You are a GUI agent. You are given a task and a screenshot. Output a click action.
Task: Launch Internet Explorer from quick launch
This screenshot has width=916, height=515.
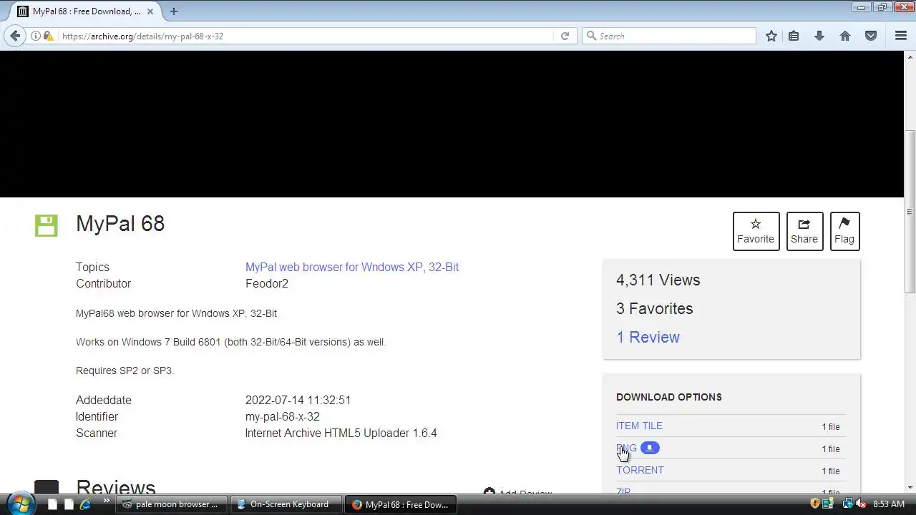pyautogui.click(x=85, y=504)
